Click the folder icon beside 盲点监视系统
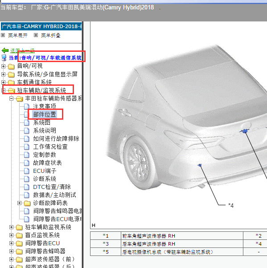 click(x=19, y=235)
